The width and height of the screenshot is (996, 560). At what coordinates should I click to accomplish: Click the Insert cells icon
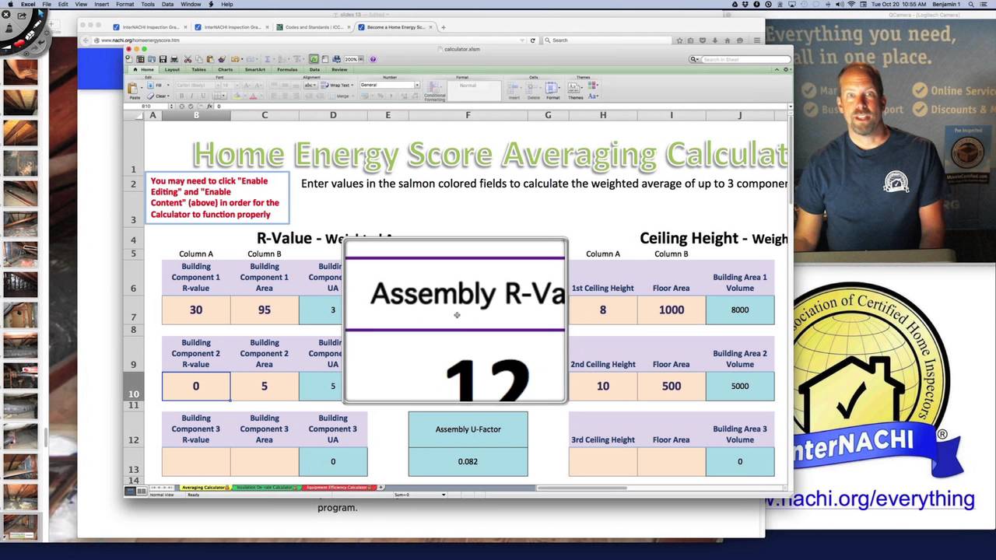514,87
